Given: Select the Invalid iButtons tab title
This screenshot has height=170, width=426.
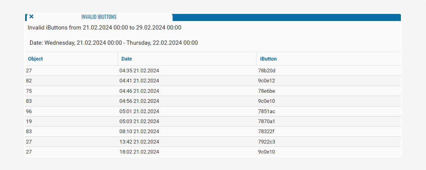Looking at the screenshot, I should (x=99, y=17).
